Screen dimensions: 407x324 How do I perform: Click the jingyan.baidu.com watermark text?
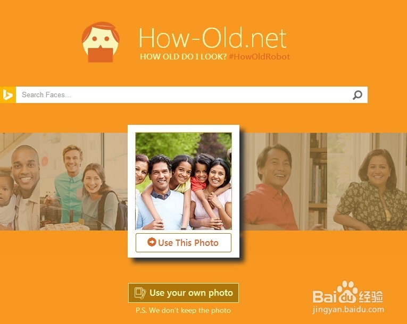pyautogui.click(x=348, y=310)
